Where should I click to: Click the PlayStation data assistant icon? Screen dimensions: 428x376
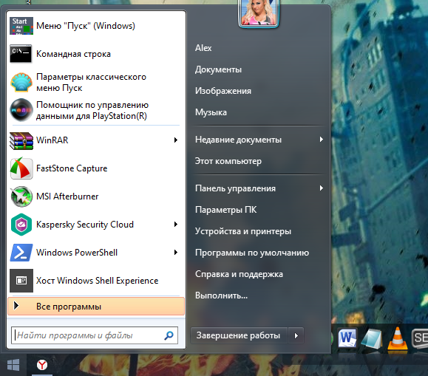tap(21, 110)
